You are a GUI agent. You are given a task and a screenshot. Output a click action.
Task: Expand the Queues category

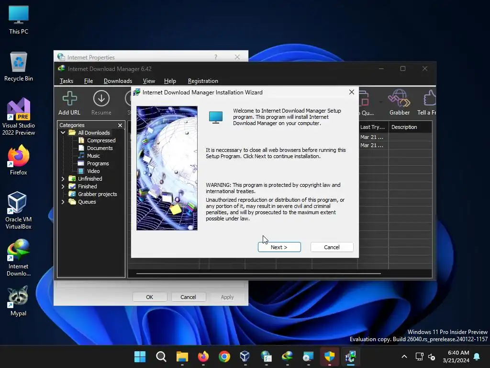click(x=63, y=202)
